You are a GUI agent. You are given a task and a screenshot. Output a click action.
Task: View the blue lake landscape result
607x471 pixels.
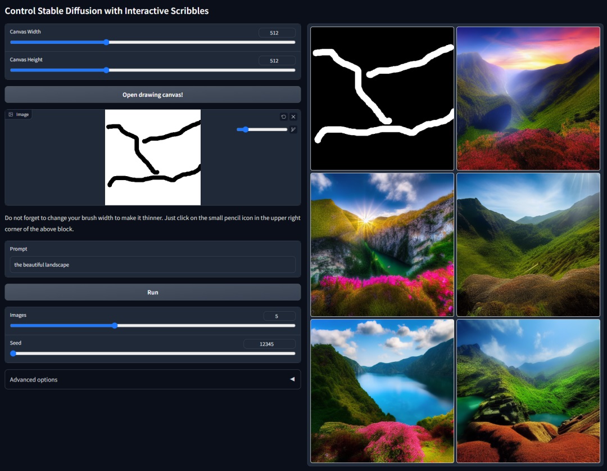click(x=382, y=391)
